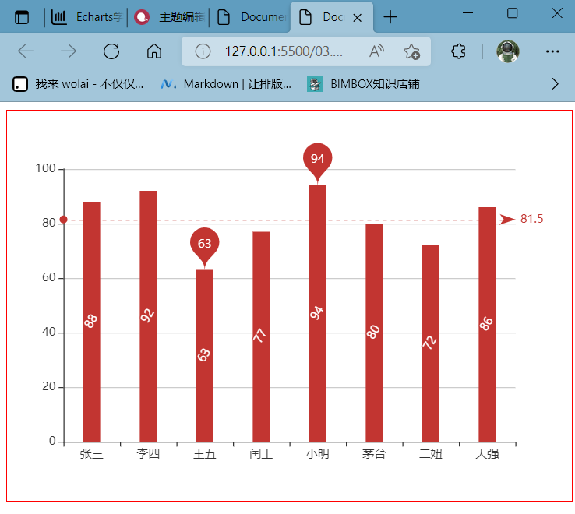Open the user profile avatar
Image resolution: width=575 pixels, height=514 pixels.
click(508, 51)
